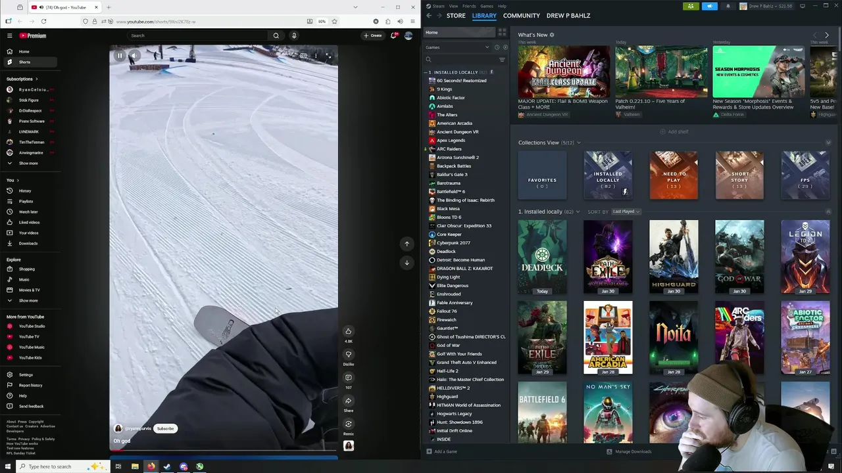
Task: Click the Steam green friends button
Action: click(x=691, y=6)
